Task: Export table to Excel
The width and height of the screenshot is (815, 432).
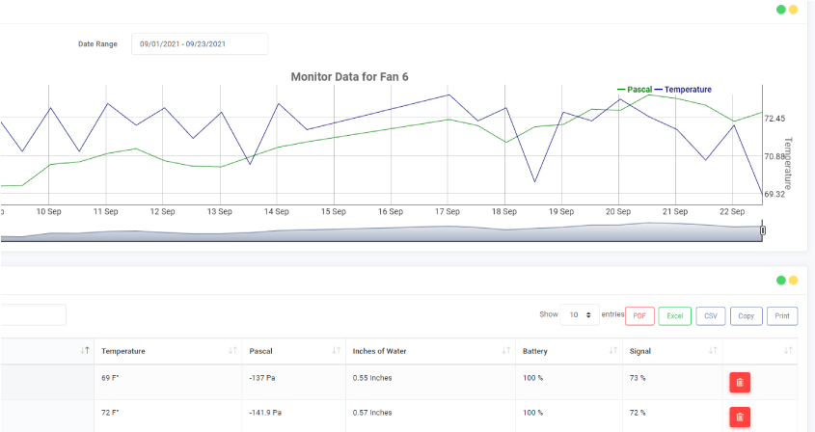Action: (x=674, y=315)
